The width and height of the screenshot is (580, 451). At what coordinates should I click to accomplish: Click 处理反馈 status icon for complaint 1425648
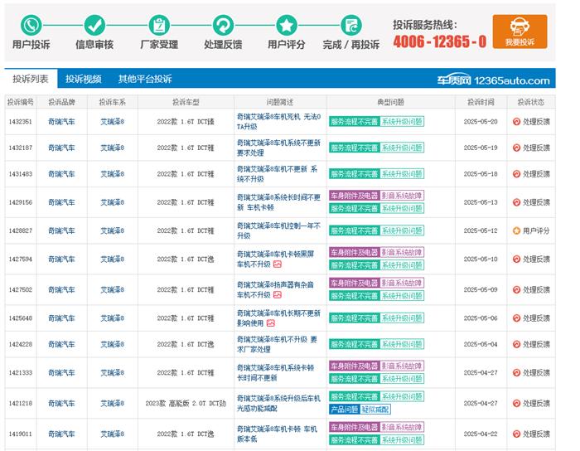pyautogui.click(x=516, y=318)
